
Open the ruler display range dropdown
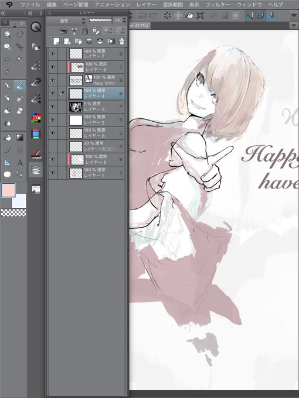[121, 30]
